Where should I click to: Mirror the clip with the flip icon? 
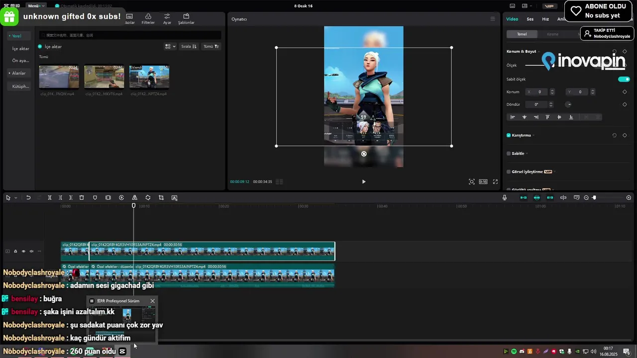[134, 198]
